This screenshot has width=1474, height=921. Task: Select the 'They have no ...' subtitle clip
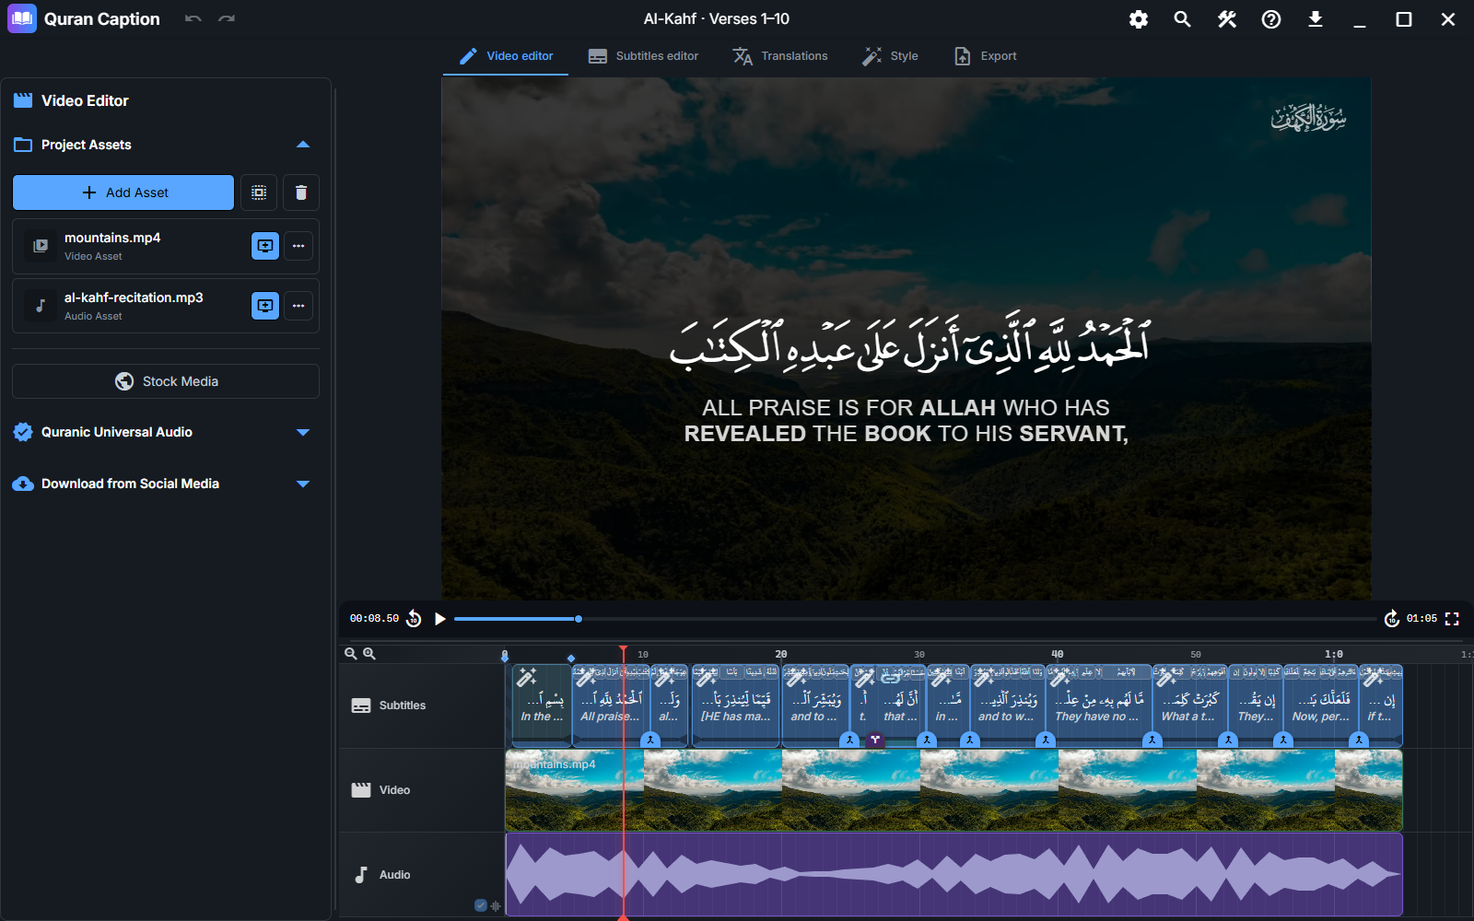pos(1099,705)
